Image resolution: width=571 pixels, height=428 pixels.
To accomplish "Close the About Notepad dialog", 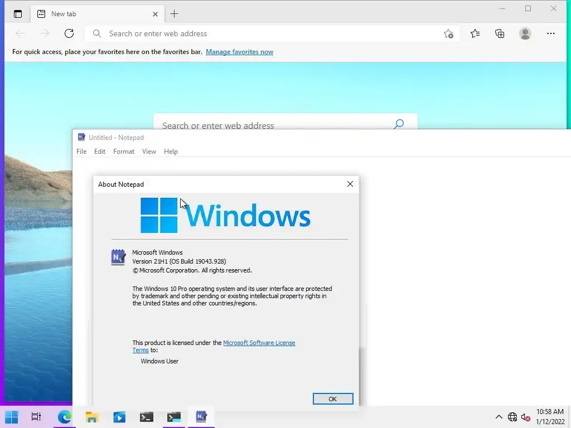I will click(350, 184).
